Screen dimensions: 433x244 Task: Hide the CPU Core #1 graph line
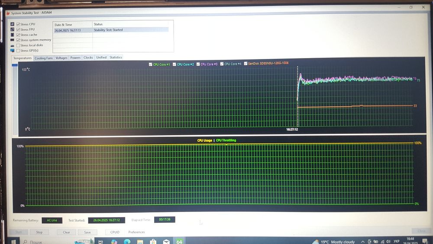[151, 65]
